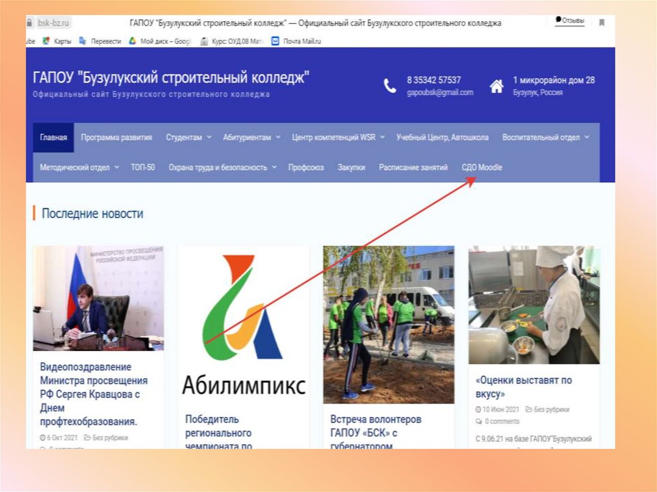657x492 pixels.
Task: Click the comments bubble icon beside 0 comments
Action: (479, 421)
